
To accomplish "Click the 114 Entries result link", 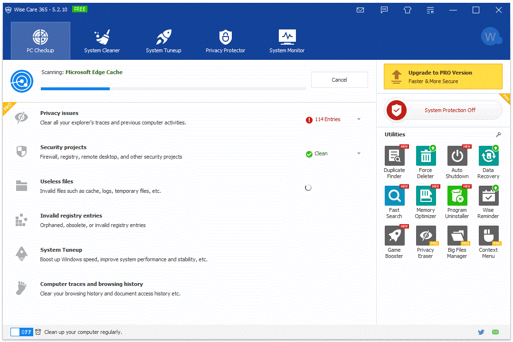I will pyautogui.click(x=327, y=119).
